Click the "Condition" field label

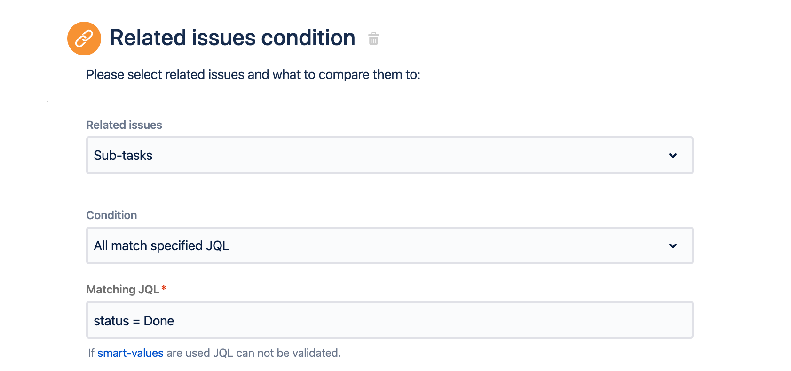(x=111, y=215)
